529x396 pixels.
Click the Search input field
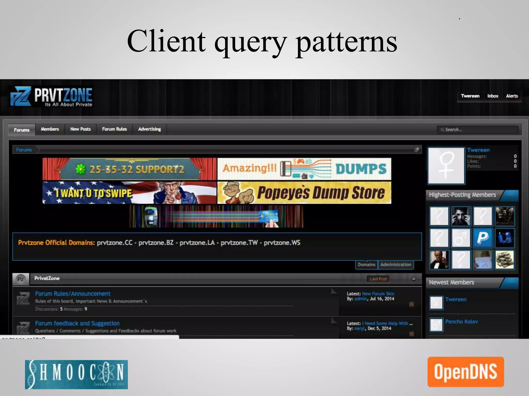coord(478,130)
